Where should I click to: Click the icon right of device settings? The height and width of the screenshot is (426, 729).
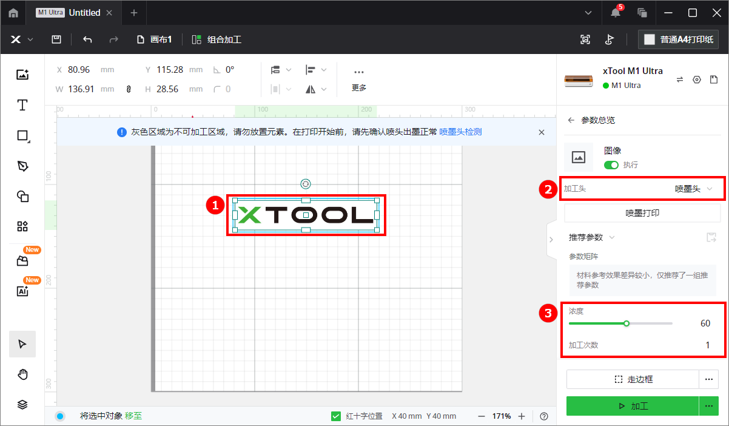pyautogui.click(x=714, y=79)
